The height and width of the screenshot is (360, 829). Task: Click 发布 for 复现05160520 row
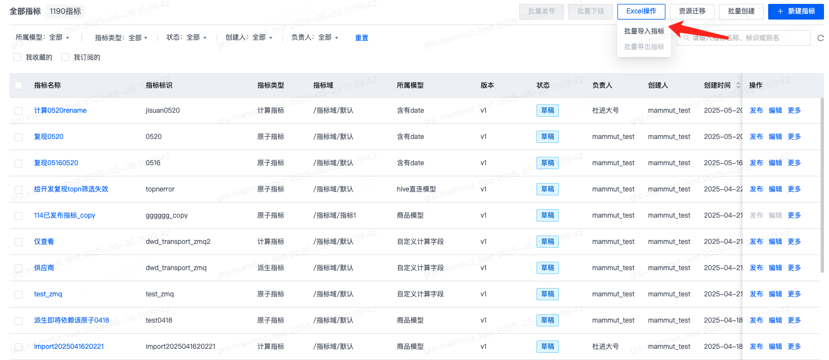[x=756, y=163]
